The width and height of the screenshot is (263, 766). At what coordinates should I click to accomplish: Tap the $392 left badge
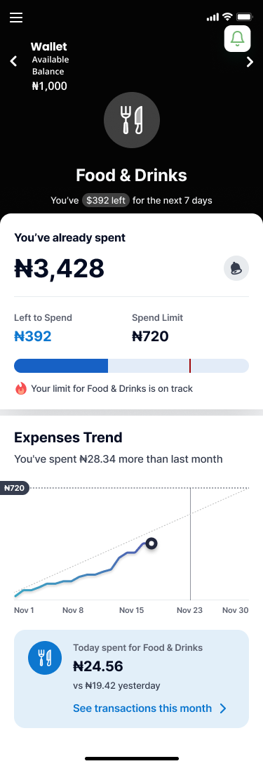pyautogui.click(x=106, y=200)
